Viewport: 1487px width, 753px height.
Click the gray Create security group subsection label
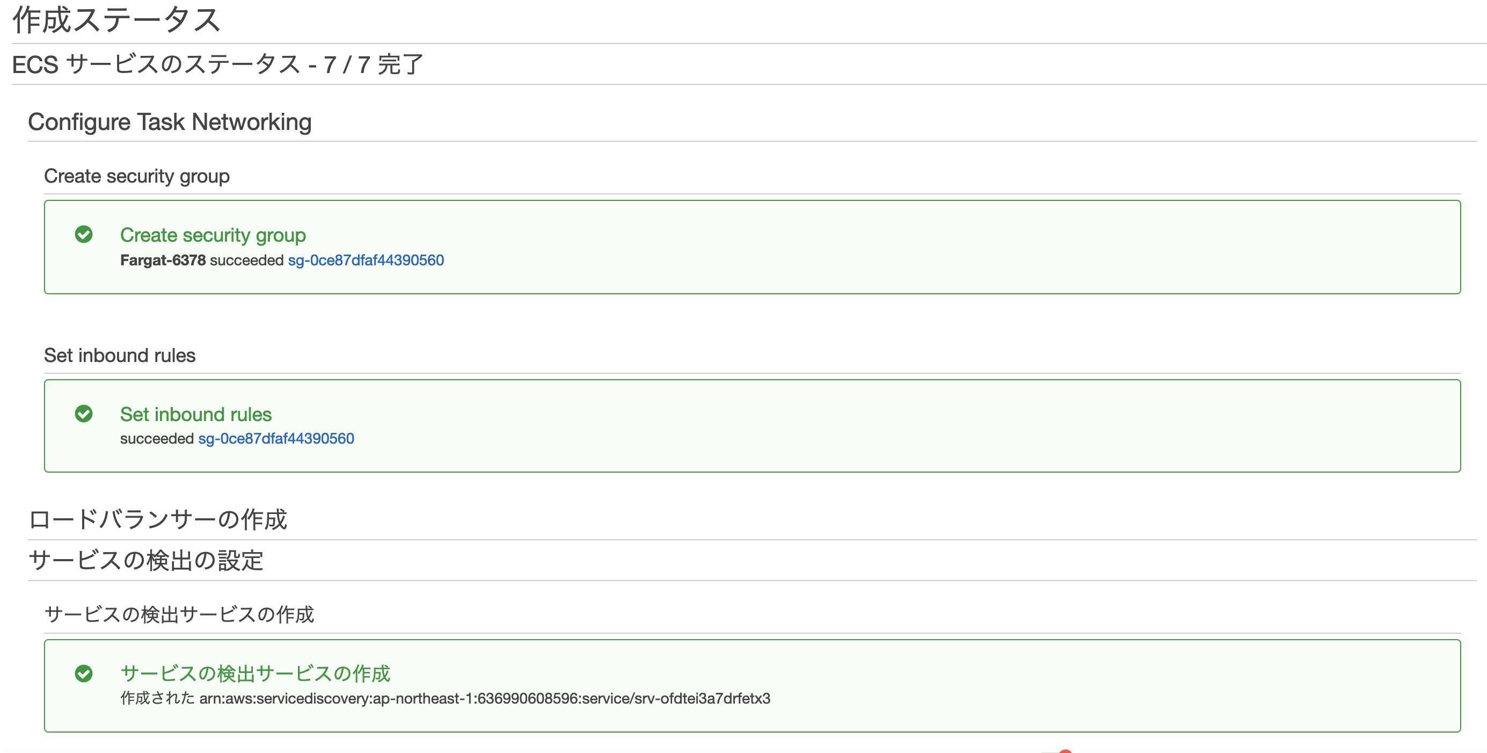click(137, 176)
